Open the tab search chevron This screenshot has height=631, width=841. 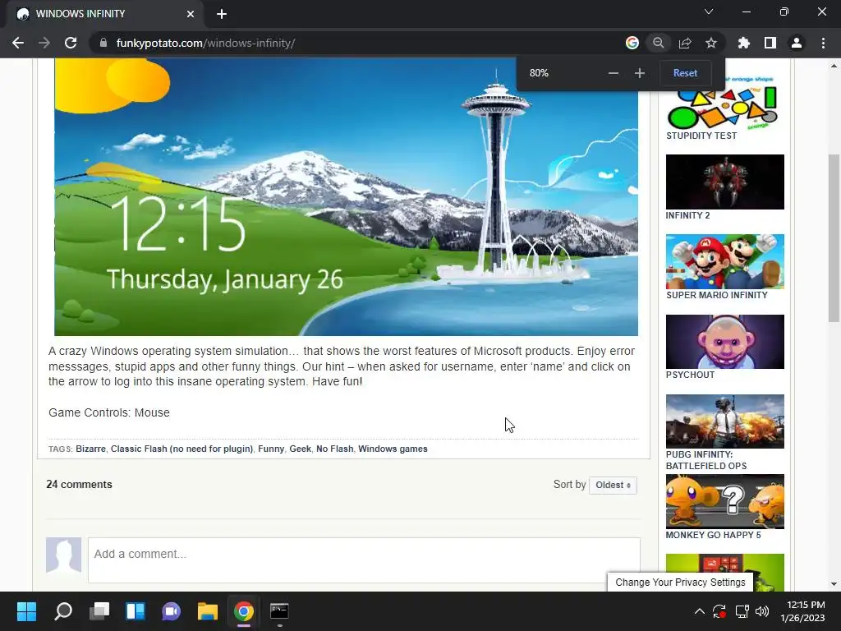tap(709, 12)
